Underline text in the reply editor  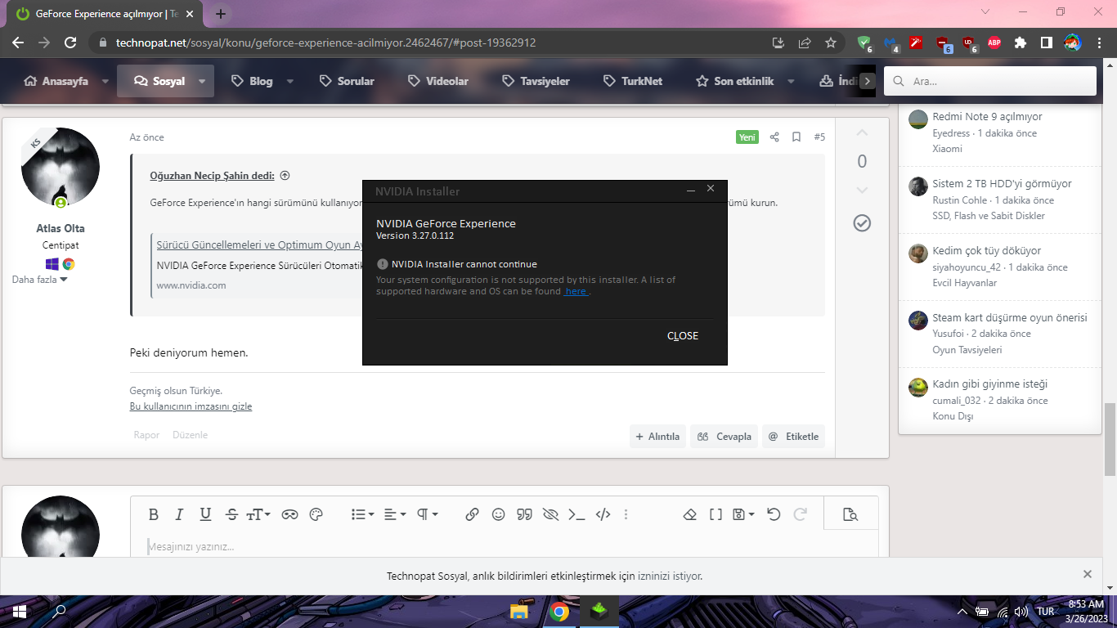click(x=205, y=514)
